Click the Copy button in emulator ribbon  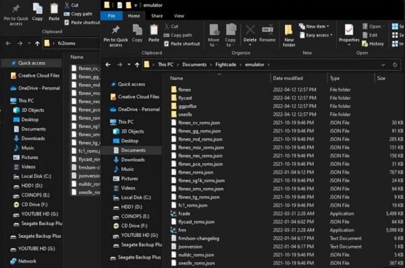coord(137,34)
